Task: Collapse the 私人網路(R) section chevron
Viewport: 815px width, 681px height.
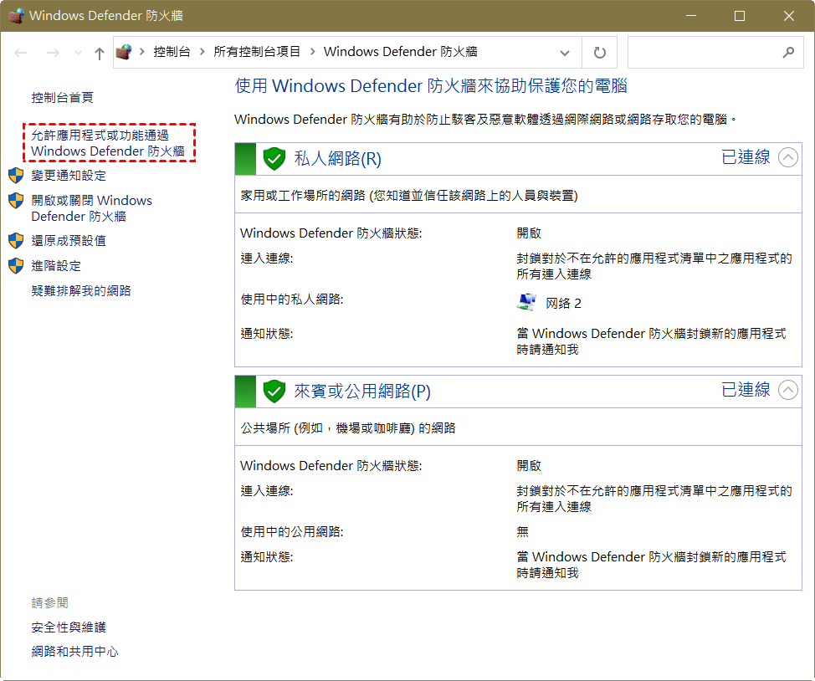Action: [787, 157]
